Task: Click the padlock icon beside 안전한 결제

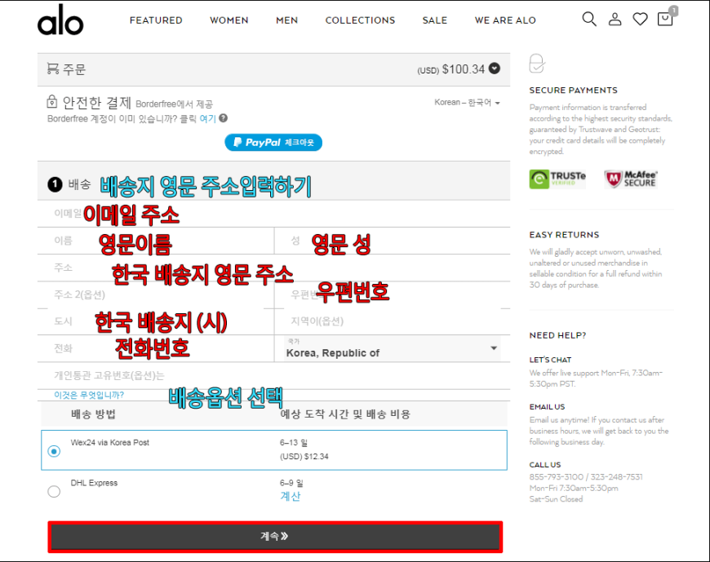Action: pyautogui.click(x=52, y=102)
